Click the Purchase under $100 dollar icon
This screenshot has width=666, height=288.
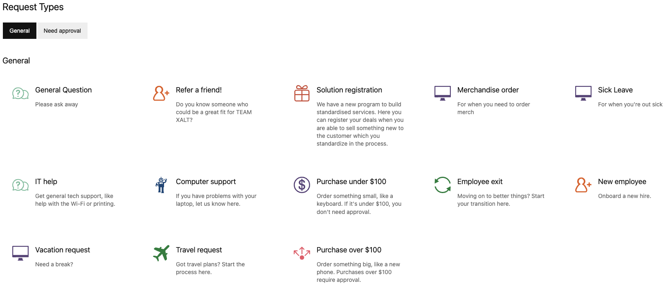[302, 185]
